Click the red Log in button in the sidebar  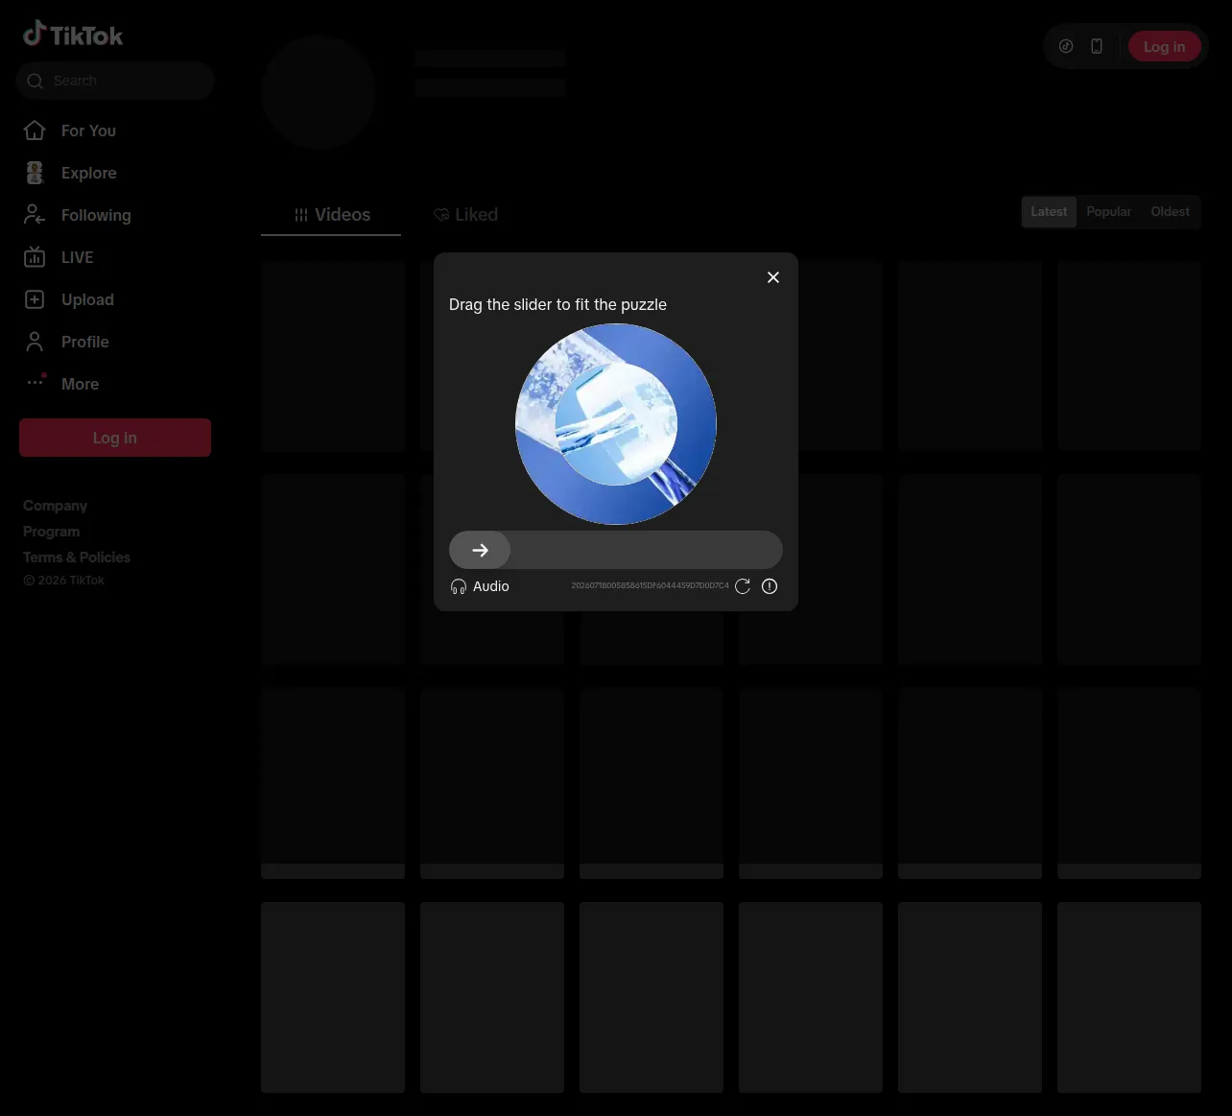115,438
